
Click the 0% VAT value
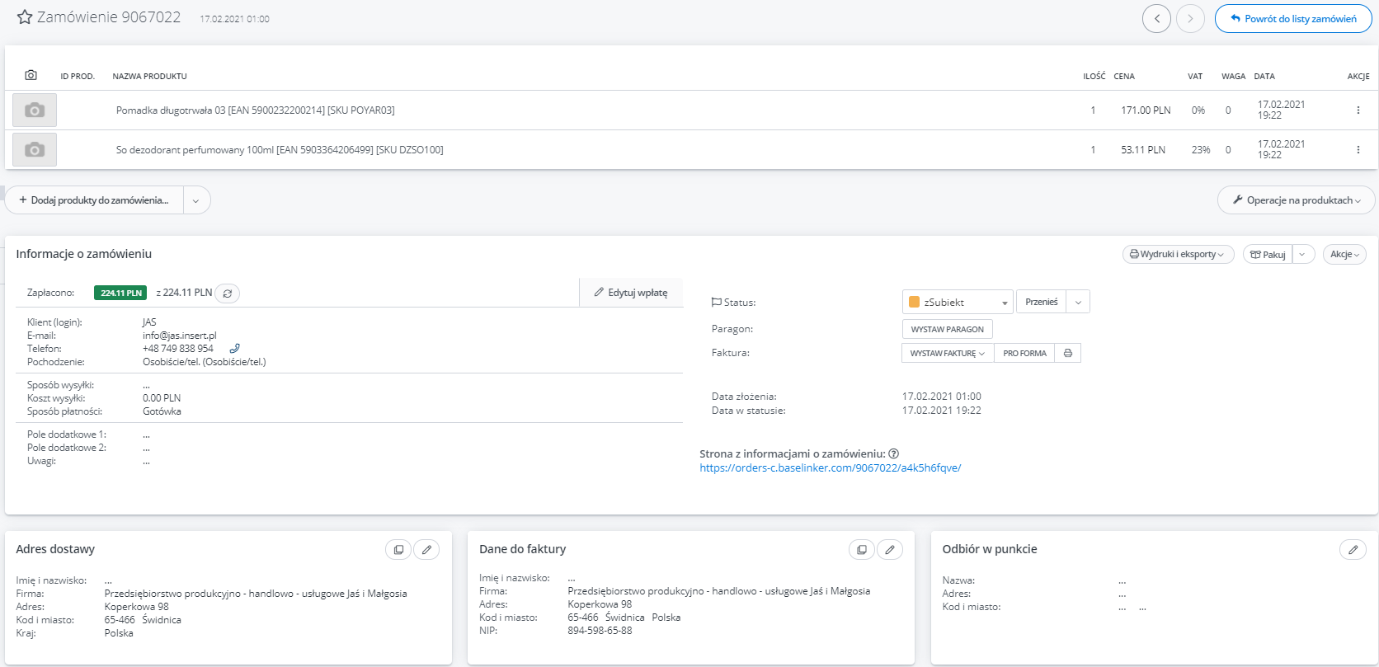click(x=1198, y=110)
